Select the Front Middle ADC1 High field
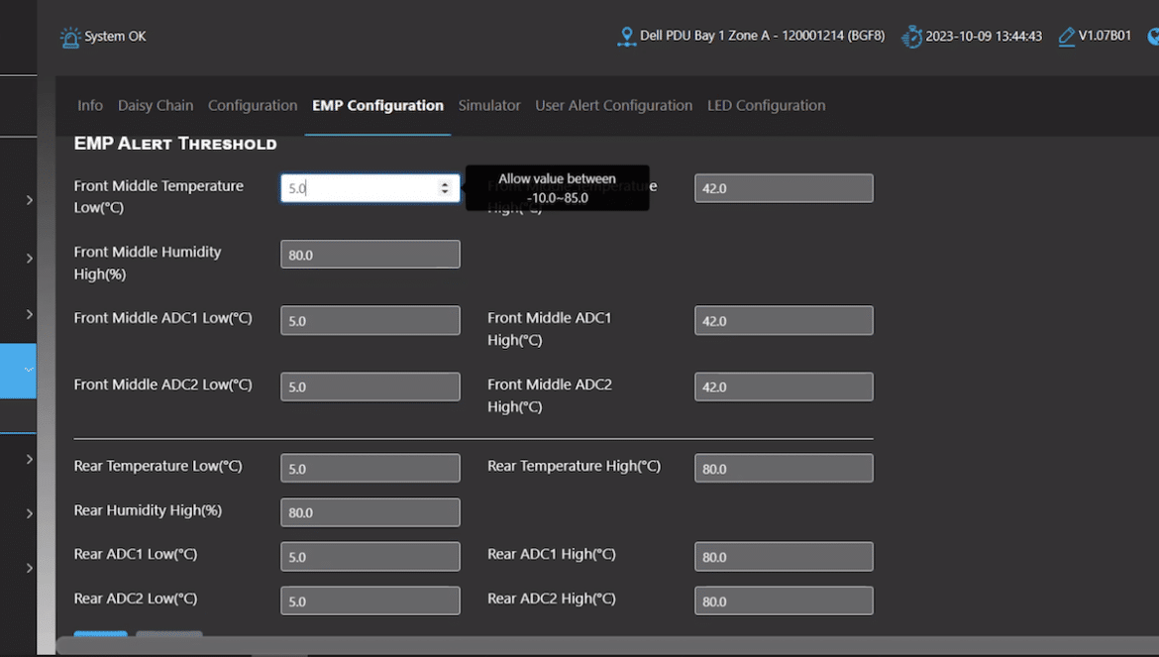The image size is (1159, 657). point(784,321)
